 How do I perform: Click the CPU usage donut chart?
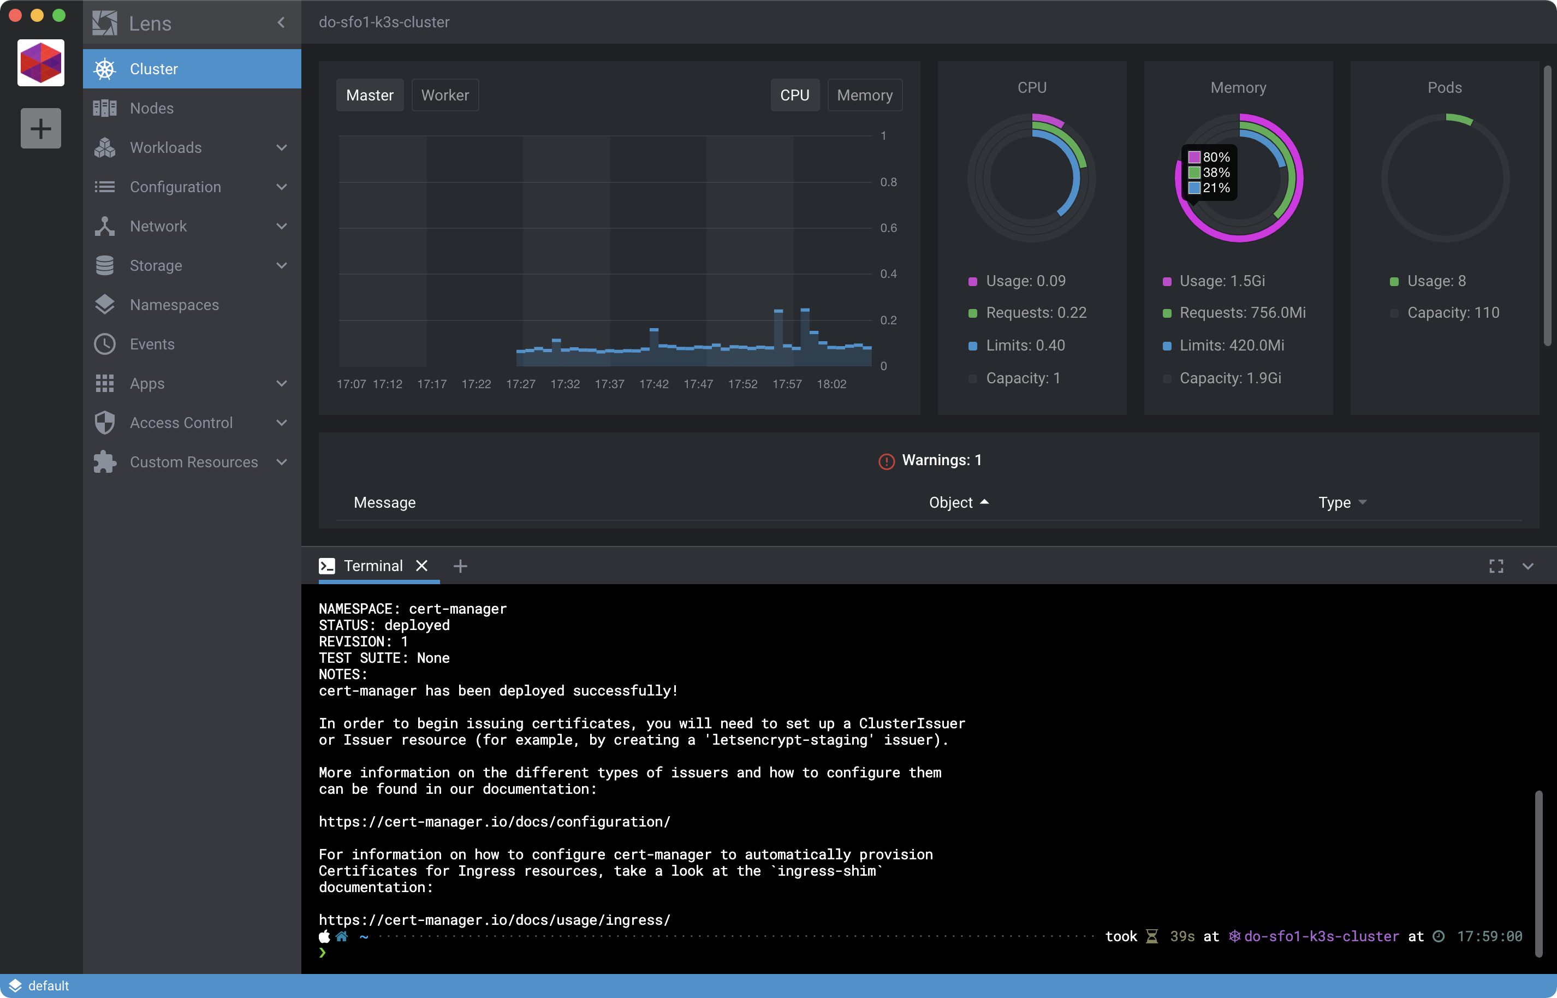pyautogui.click(x=1031, y=177)
